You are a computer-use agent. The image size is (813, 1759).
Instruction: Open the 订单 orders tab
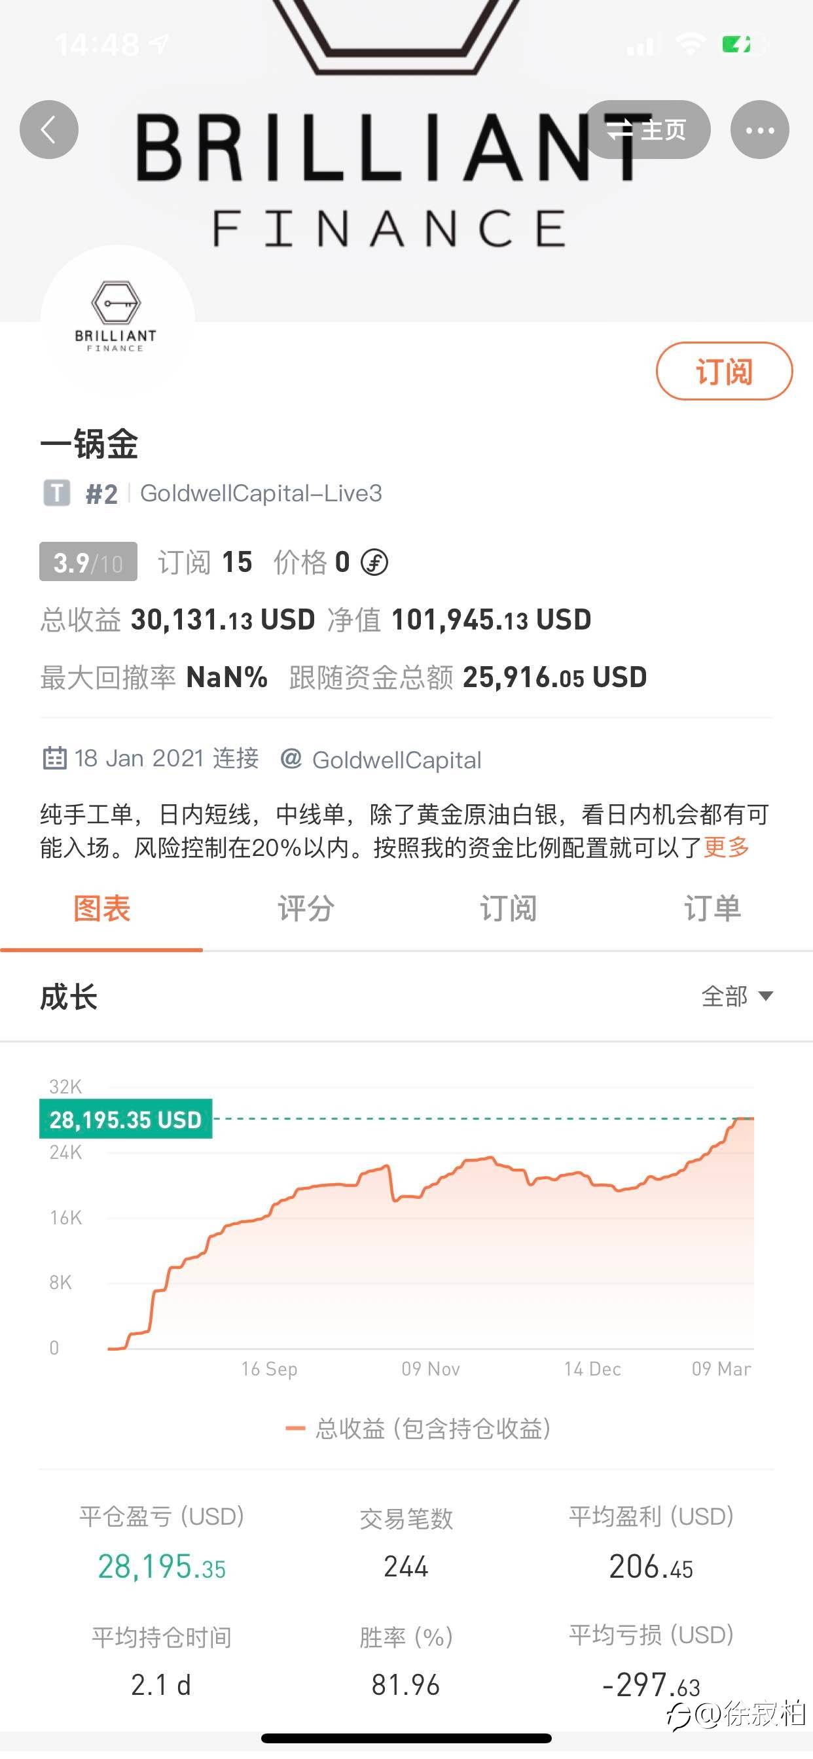[712, 909]
